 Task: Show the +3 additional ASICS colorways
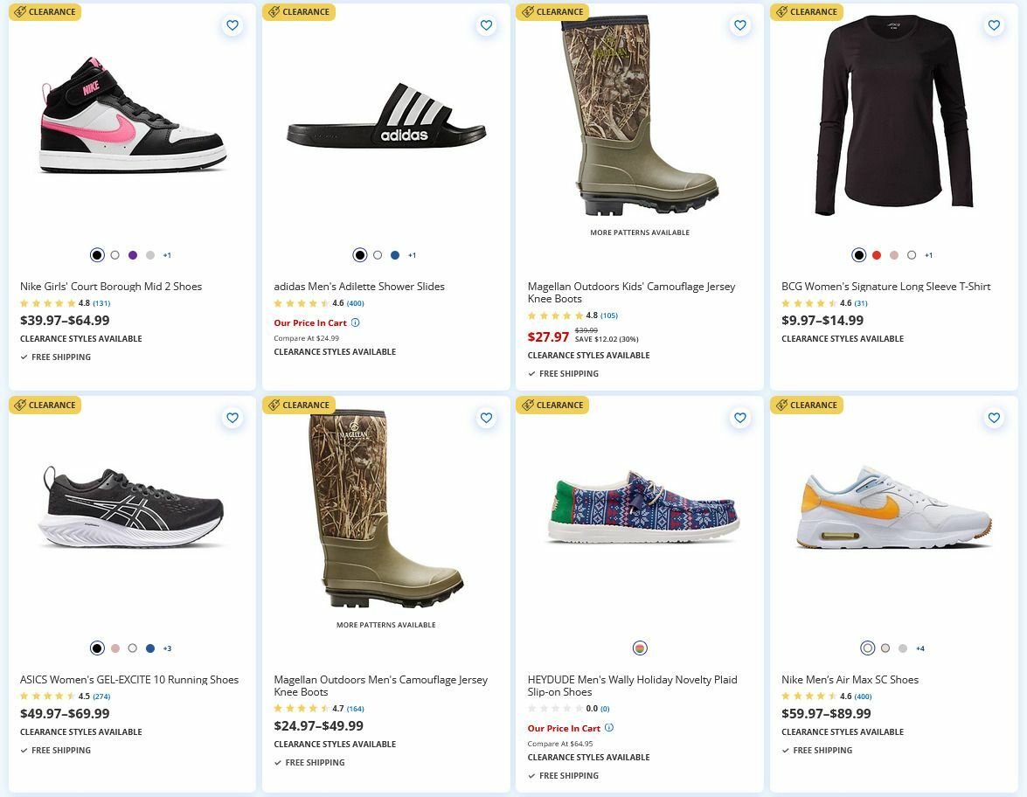pyautogui.click(x=167, y=648)
